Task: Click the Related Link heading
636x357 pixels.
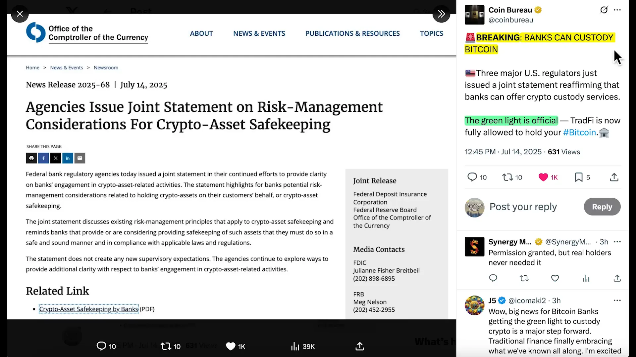Action: tap(58, 291)
